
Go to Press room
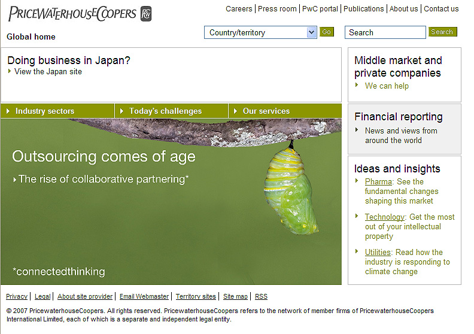pos(277,9)
